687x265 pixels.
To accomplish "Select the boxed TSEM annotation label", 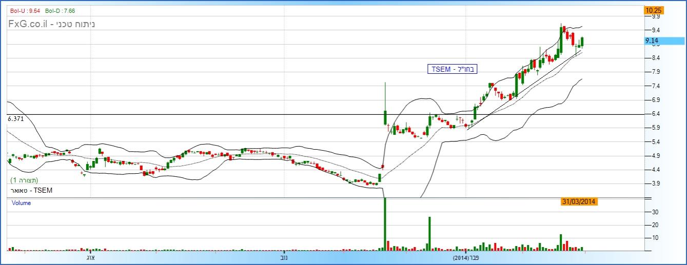I will click(x=453, y=69).
